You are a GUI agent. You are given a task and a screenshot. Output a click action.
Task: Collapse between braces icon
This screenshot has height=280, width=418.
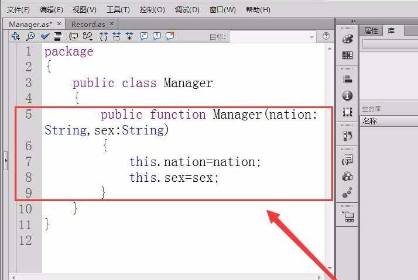(104, 36)
